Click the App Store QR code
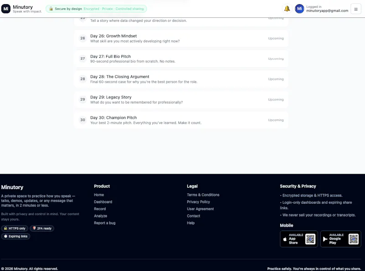 [310, 239]
